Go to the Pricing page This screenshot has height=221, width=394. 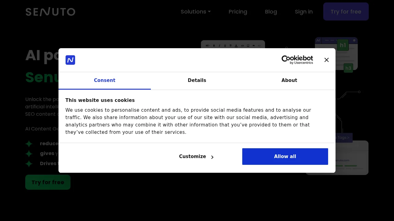(x=238, y=12)
